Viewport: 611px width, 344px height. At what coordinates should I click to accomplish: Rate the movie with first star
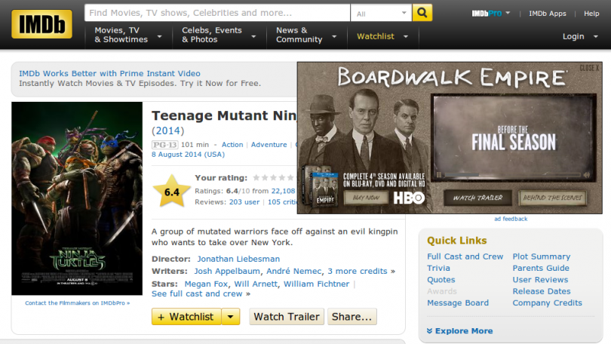point(256,177)
